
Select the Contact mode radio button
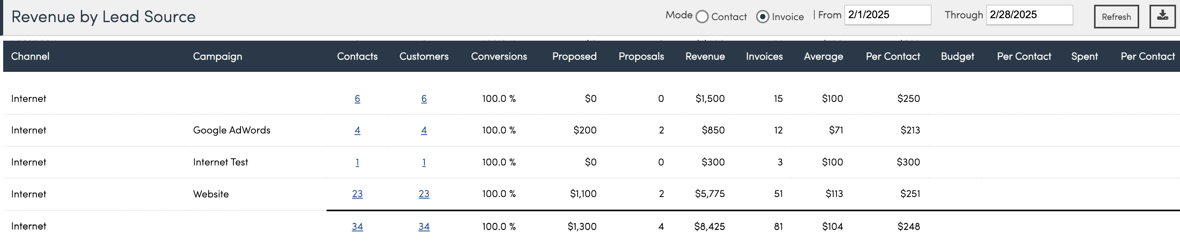(x=702, y=17)
